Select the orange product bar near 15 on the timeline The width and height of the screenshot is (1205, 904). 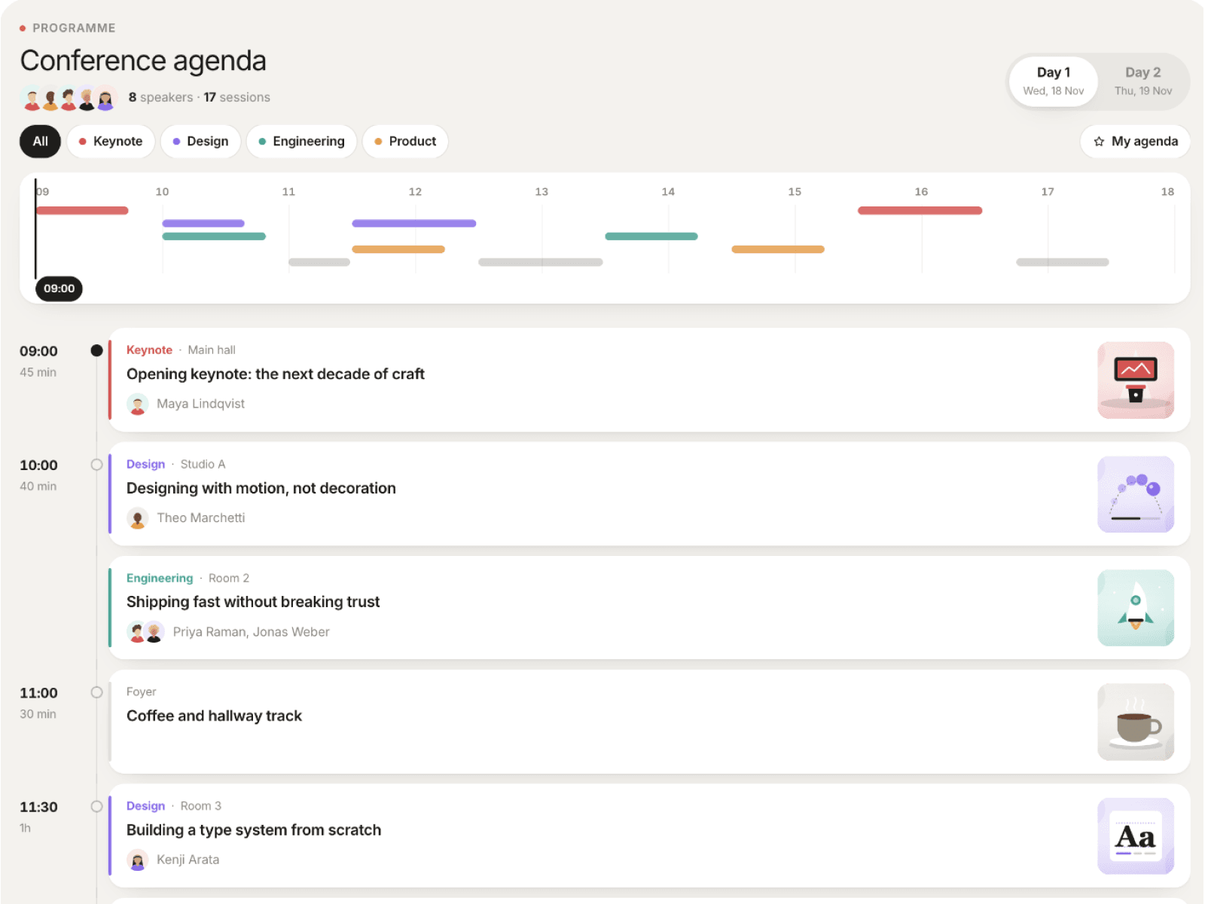(778, 249)
